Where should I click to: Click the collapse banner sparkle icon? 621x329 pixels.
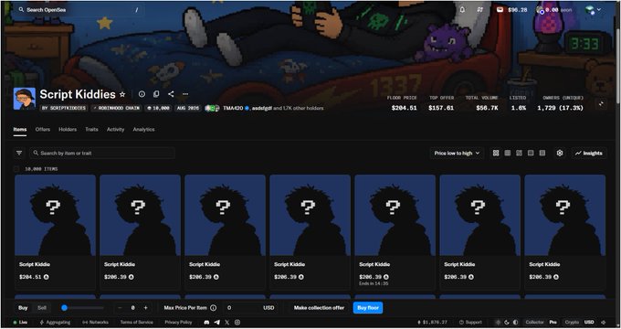click(601, 104)
